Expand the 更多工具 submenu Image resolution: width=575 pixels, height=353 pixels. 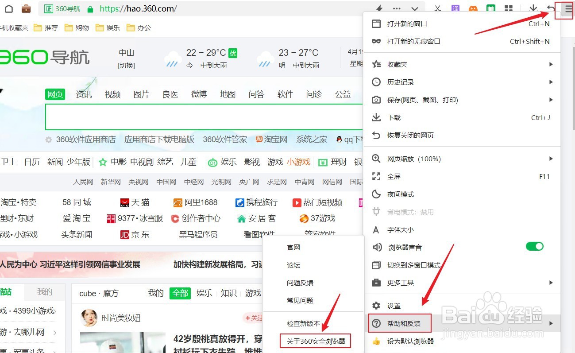[x=462, y=283]
